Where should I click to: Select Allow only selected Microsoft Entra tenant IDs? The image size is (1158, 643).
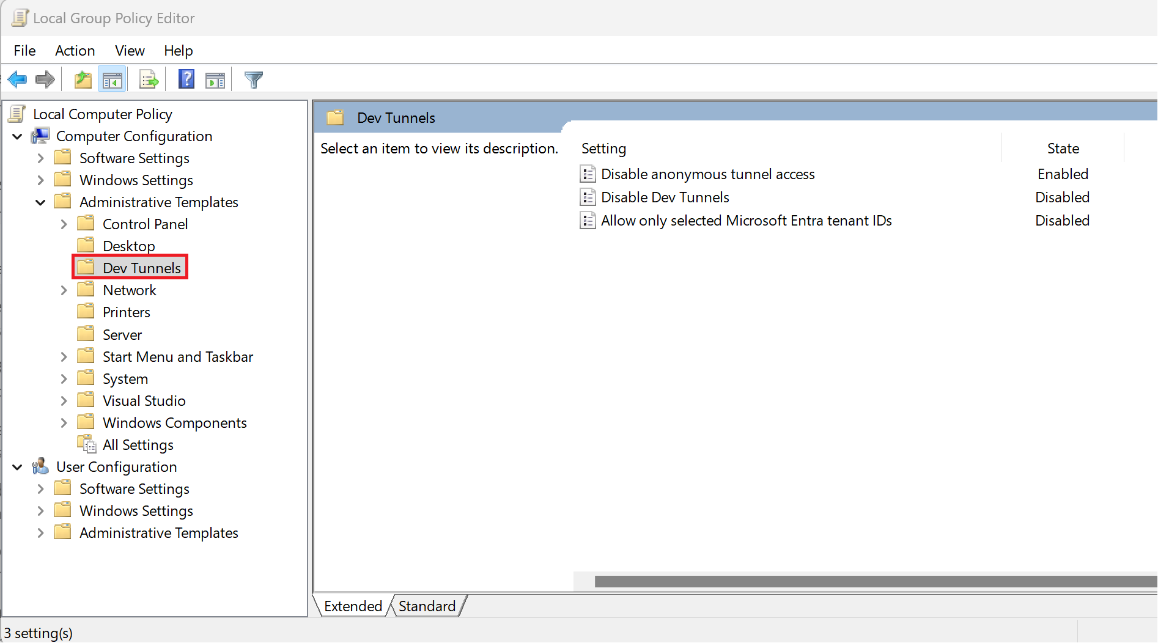(x=746, y=220)
